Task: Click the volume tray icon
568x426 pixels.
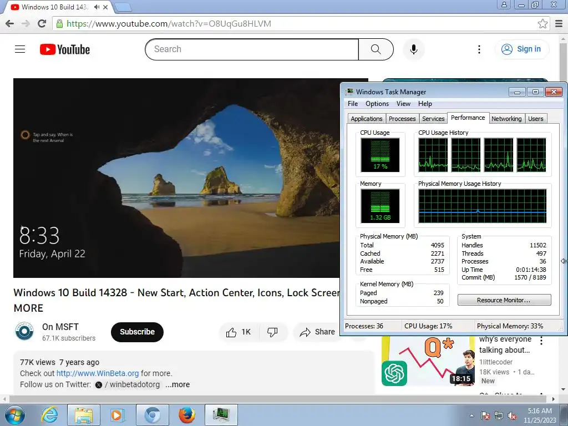Action: click(512, 415)
